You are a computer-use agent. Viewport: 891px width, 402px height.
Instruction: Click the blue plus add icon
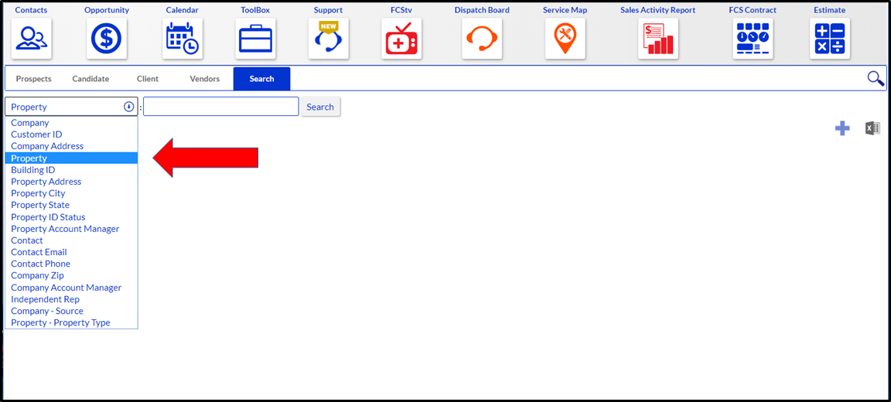click(842, 128)
